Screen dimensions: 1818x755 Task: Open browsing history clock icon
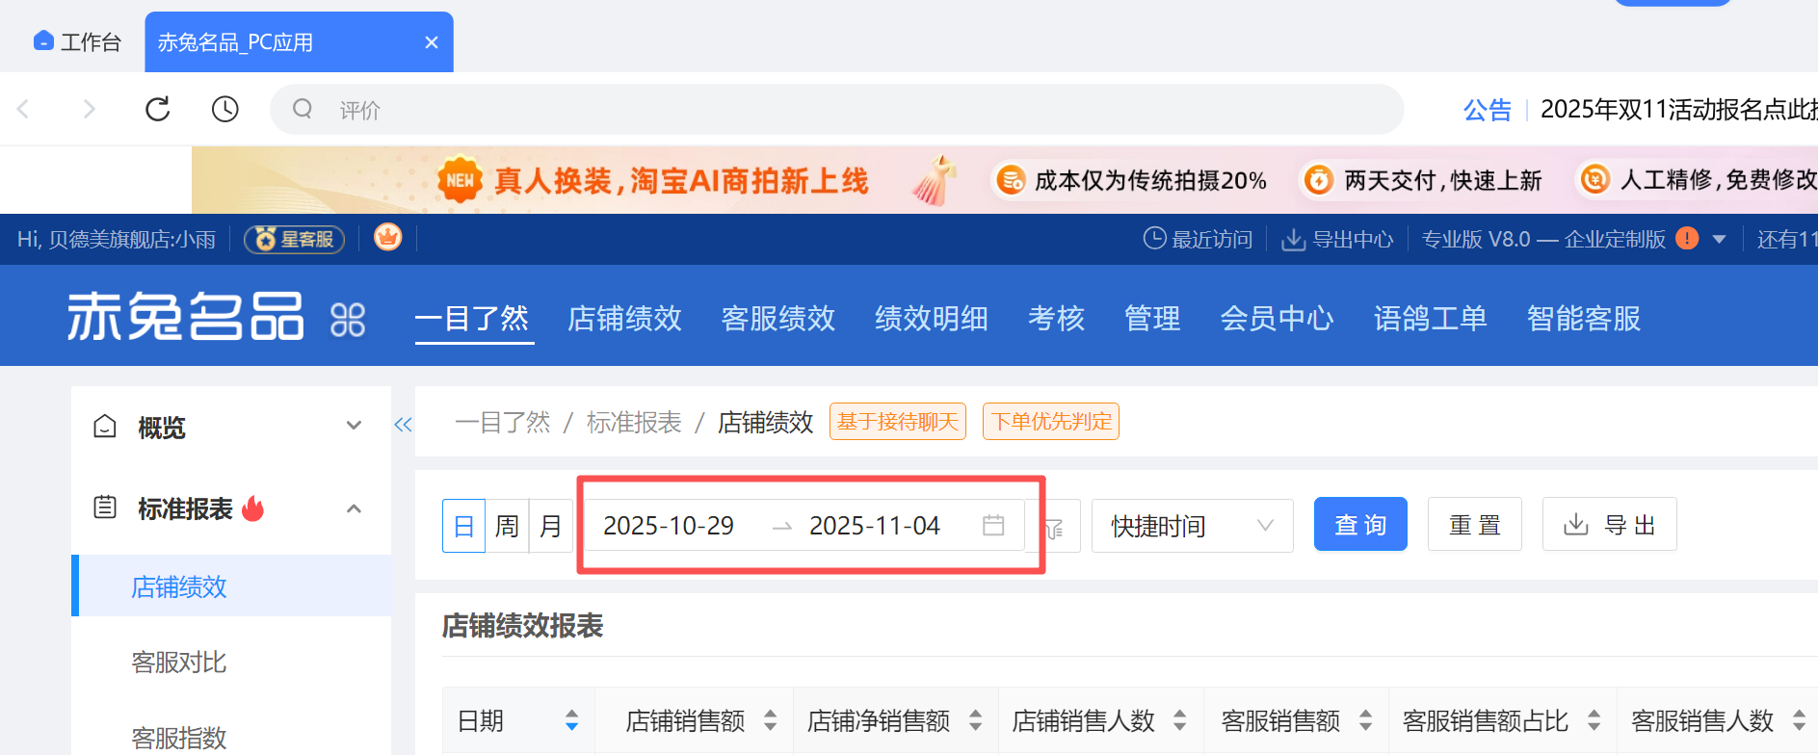click(x=225, y=109)
